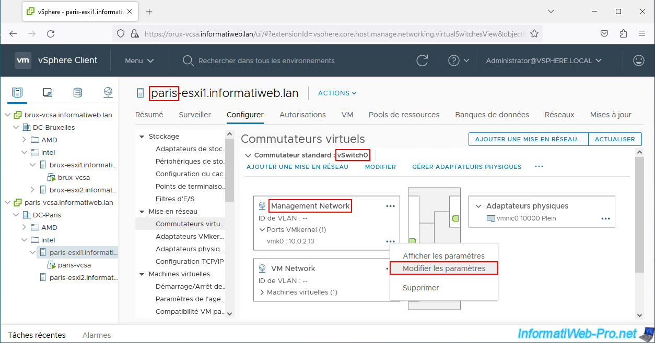Collapse the Adaptateurs physiques group
This screenshot has height=343, width=655.
(x=478, y=206)
